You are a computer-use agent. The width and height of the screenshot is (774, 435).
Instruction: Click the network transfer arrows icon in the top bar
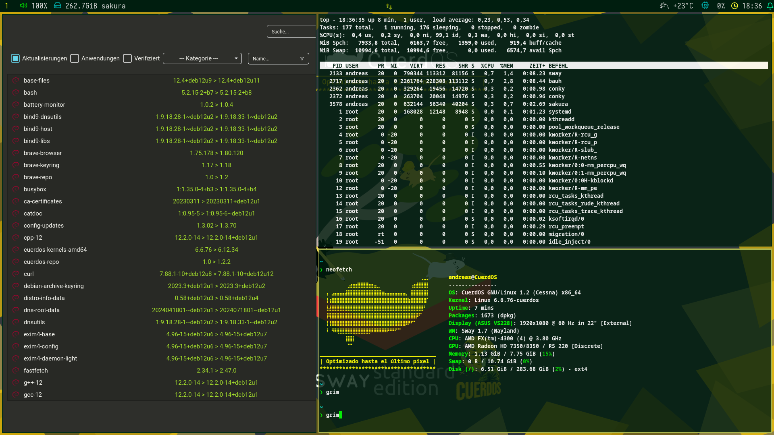(x=389, y=6)
